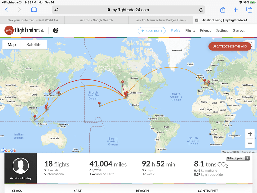Toggle fullscreen map view
The width and height of the screenshot is (257, 193).
251,44
